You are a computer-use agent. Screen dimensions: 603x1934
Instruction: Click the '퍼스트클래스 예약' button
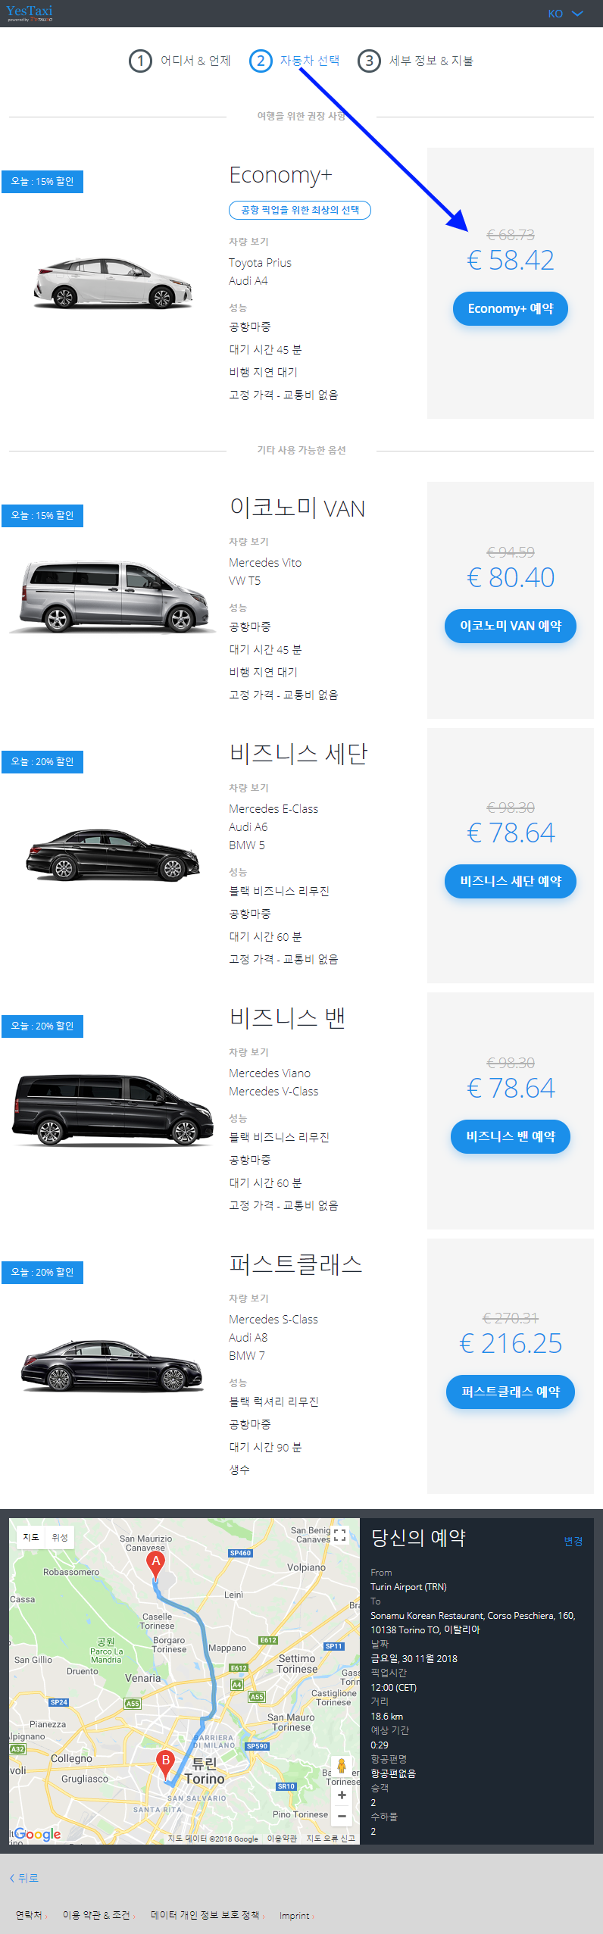click(x=511, y=1392)
